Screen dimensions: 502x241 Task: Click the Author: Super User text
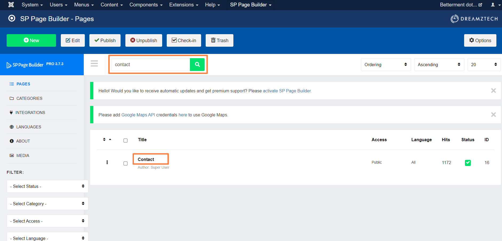[x=153, y=167]
